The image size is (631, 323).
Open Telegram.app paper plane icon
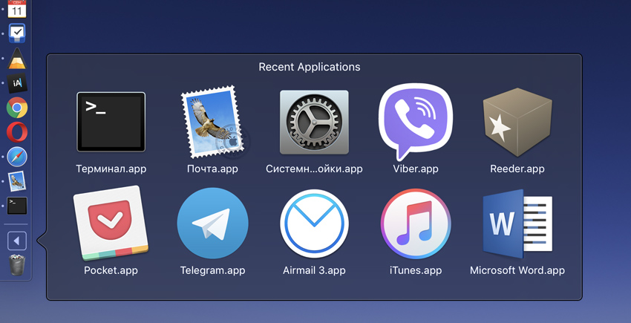pos(213,223)
